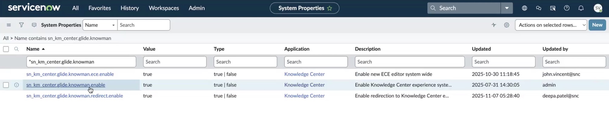This screenshot has width=609, height=118.
Task: Open the list hamburger context menu
Action: pos(9,25)
